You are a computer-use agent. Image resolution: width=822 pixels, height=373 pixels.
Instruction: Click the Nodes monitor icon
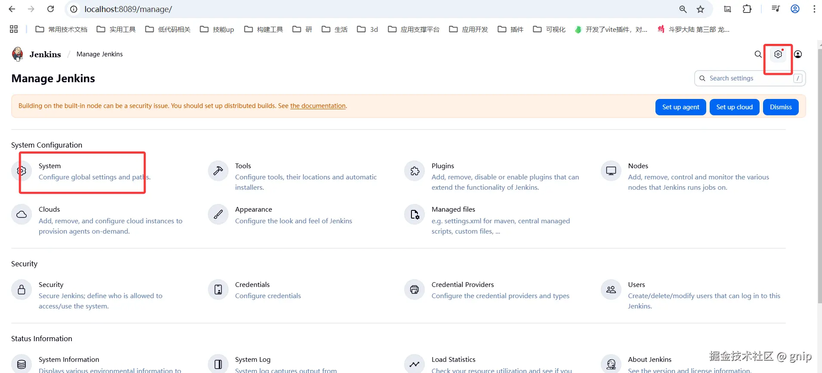click(611, 171)
